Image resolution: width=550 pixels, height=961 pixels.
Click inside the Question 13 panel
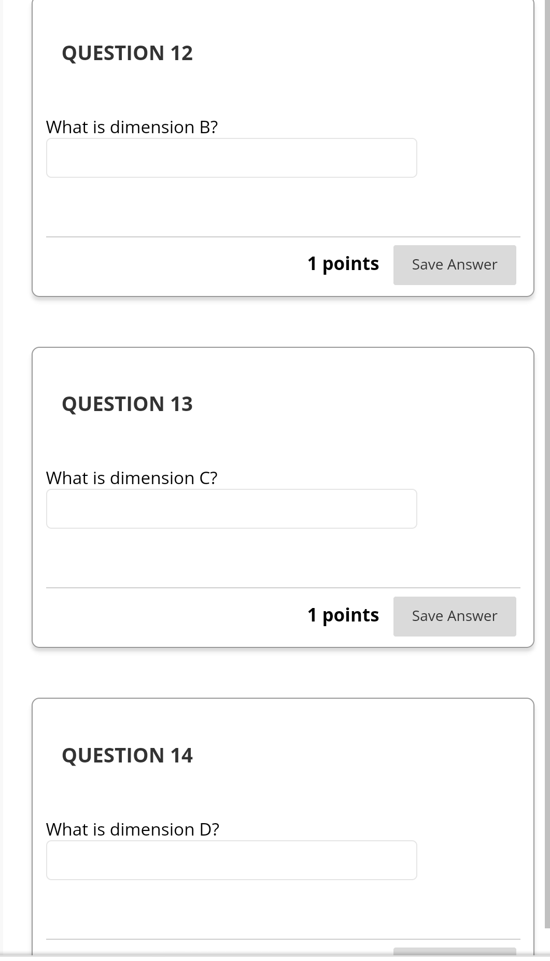coord(283,555)
